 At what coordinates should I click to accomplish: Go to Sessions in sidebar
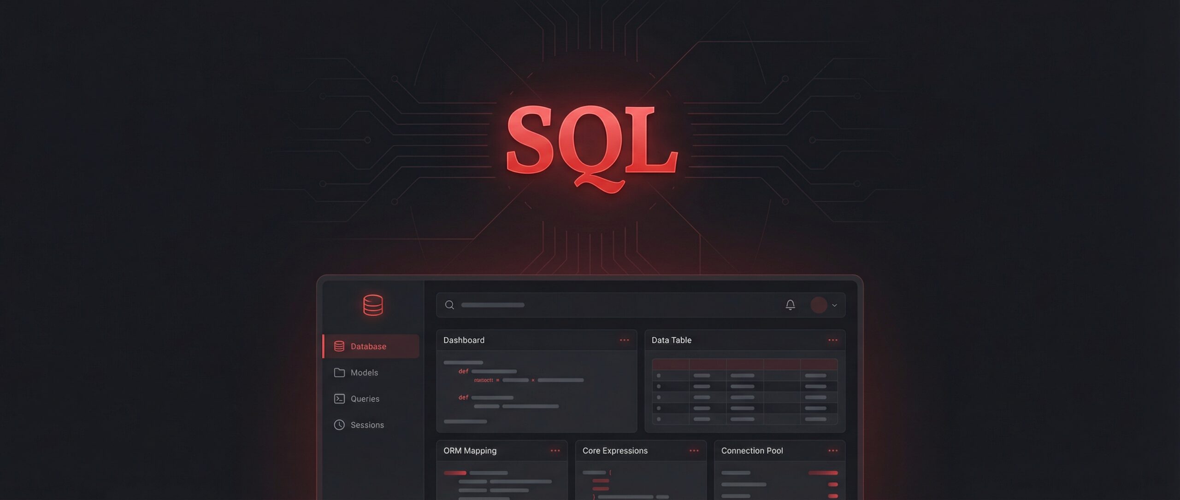click(367, 425)
